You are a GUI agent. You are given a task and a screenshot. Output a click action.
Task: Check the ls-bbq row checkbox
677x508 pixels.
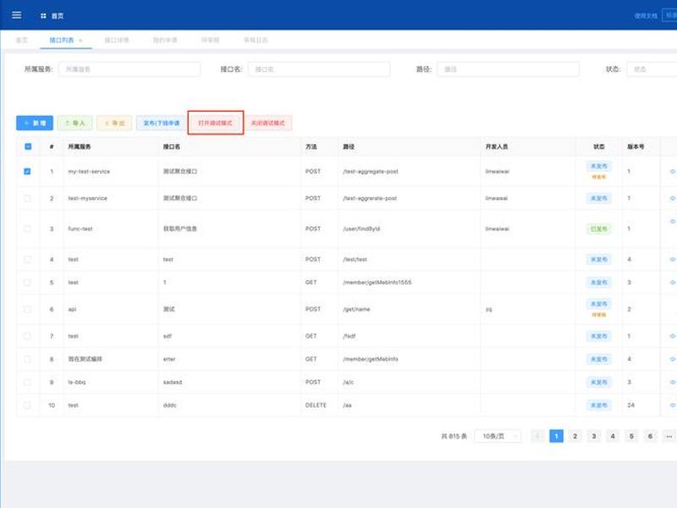click(27, 383)
